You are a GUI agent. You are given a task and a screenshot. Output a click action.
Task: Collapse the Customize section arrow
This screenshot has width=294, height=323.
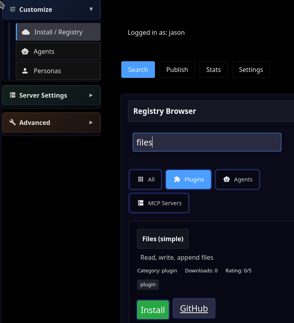91,9
